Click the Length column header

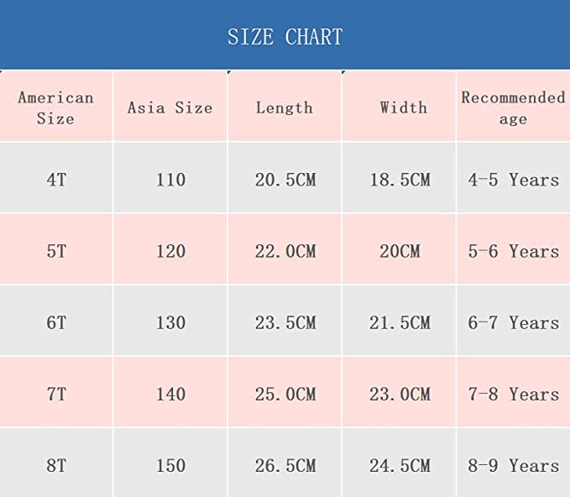[x=285, y=106]
